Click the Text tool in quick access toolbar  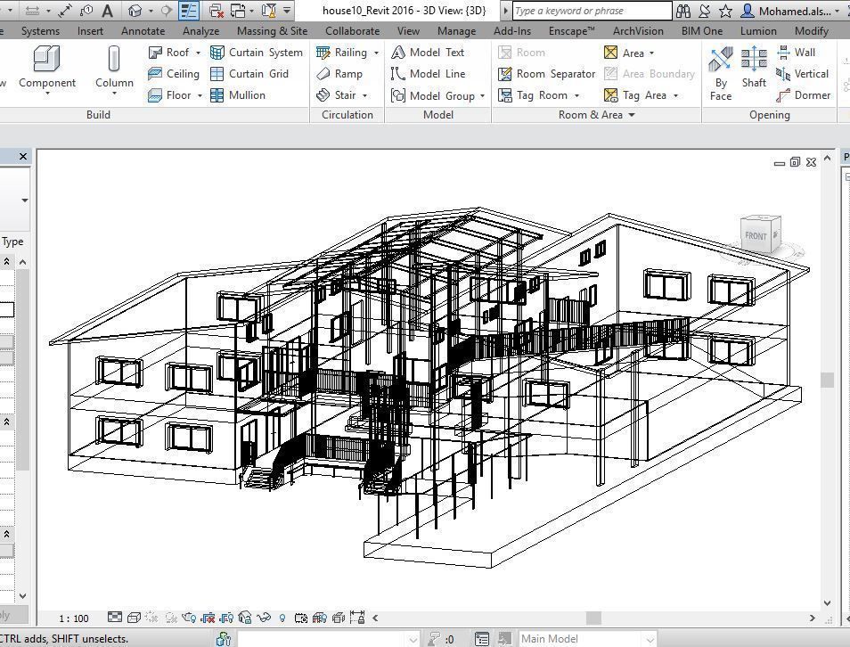coord(107,11)
